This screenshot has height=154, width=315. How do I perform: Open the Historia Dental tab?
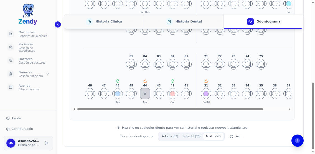(x=184, y=21)
